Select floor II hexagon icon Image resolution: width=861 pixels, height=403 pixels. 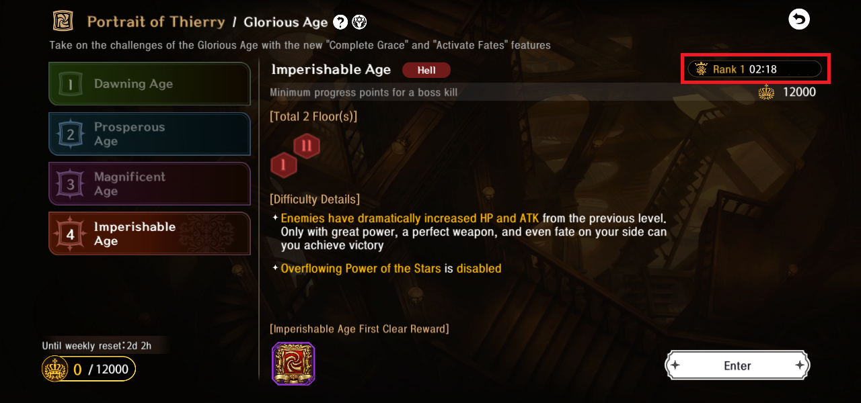(307, 146)
